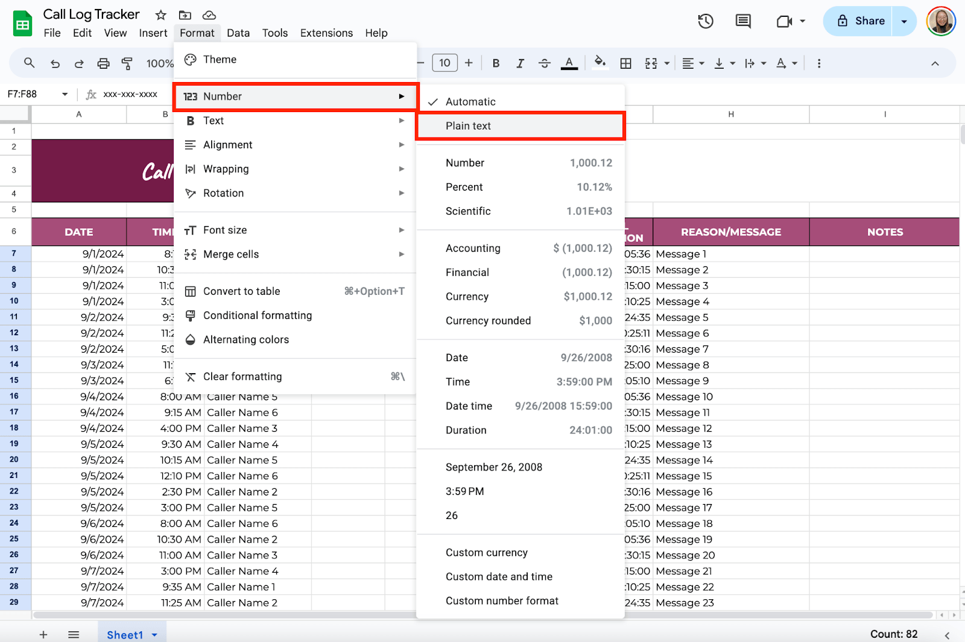Expand the name box dropdown for F7:F88
Screen dimensions: 965x642
point(65,94)
